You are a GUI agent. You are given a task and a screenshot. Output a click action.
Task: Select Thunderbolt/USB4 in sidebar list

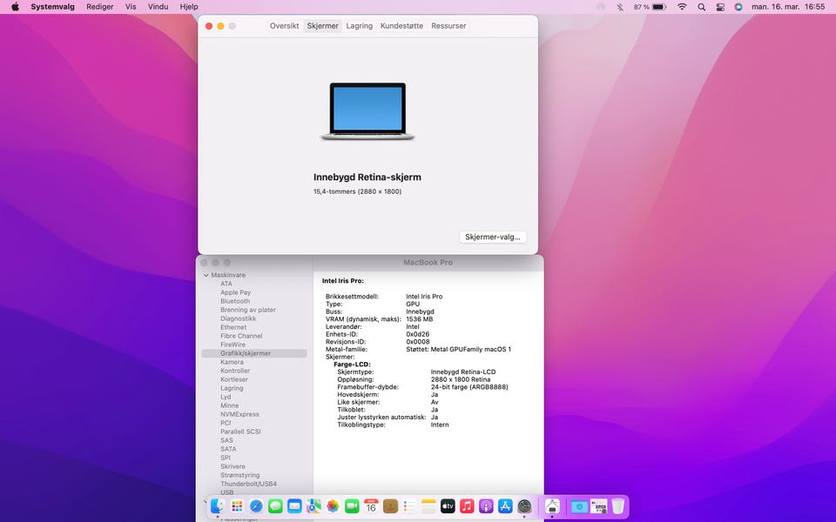click(x=248, y=484)
